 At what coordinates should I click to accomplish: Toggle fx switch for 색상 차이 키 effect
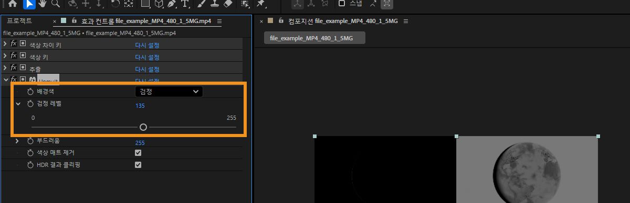(x=14, y=44)
